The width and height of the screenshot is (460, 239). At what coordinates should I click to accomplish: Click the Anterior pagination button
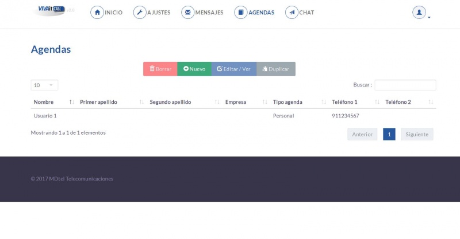[x=362, y=134]
